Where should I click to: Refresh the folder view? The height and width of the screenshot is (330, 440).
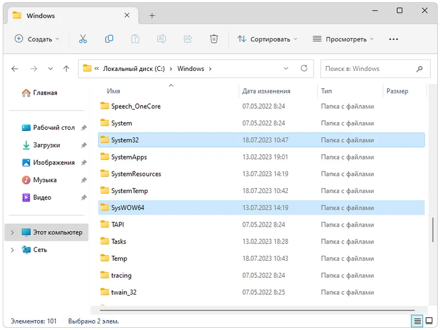pos(304,68)
